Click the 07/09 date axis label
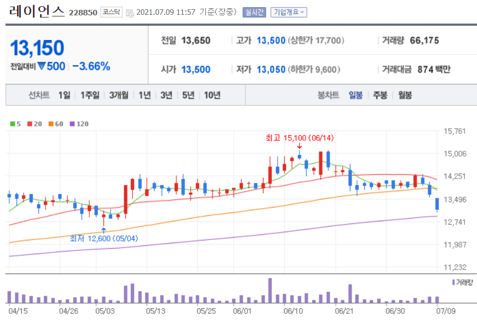 pos(446,311)
